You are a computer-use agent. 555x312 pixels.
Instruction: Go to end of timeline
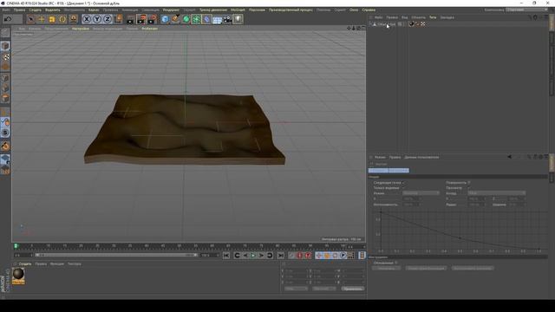[x=280, y=256]
